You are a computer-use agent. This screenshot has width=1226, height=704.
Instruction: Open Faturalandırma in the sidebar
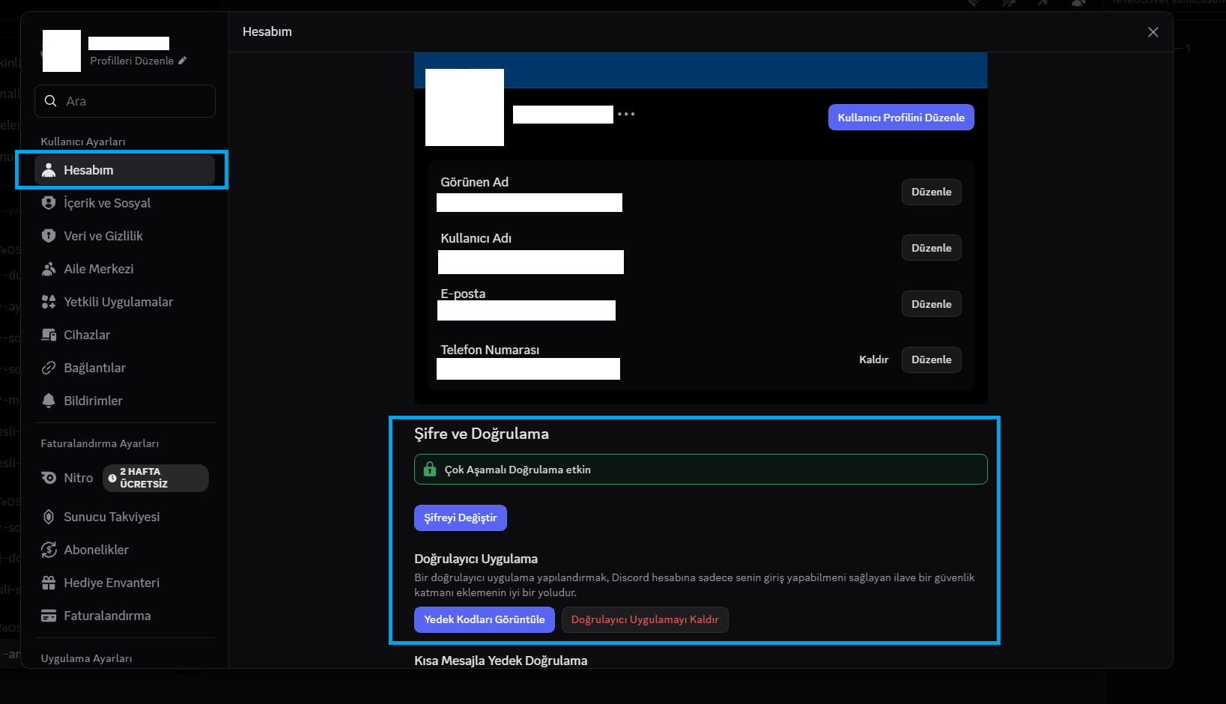124,616
